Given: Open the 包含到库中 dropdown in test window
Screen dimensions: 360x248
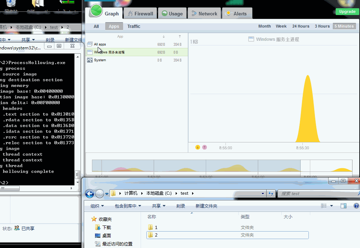Looking at the screenshot, I should pyautogui.click(x=128, y=206).
